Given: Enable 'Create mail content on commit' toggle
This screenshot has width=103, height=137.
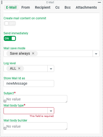Looking at the screenshot, I should [10, 23].
